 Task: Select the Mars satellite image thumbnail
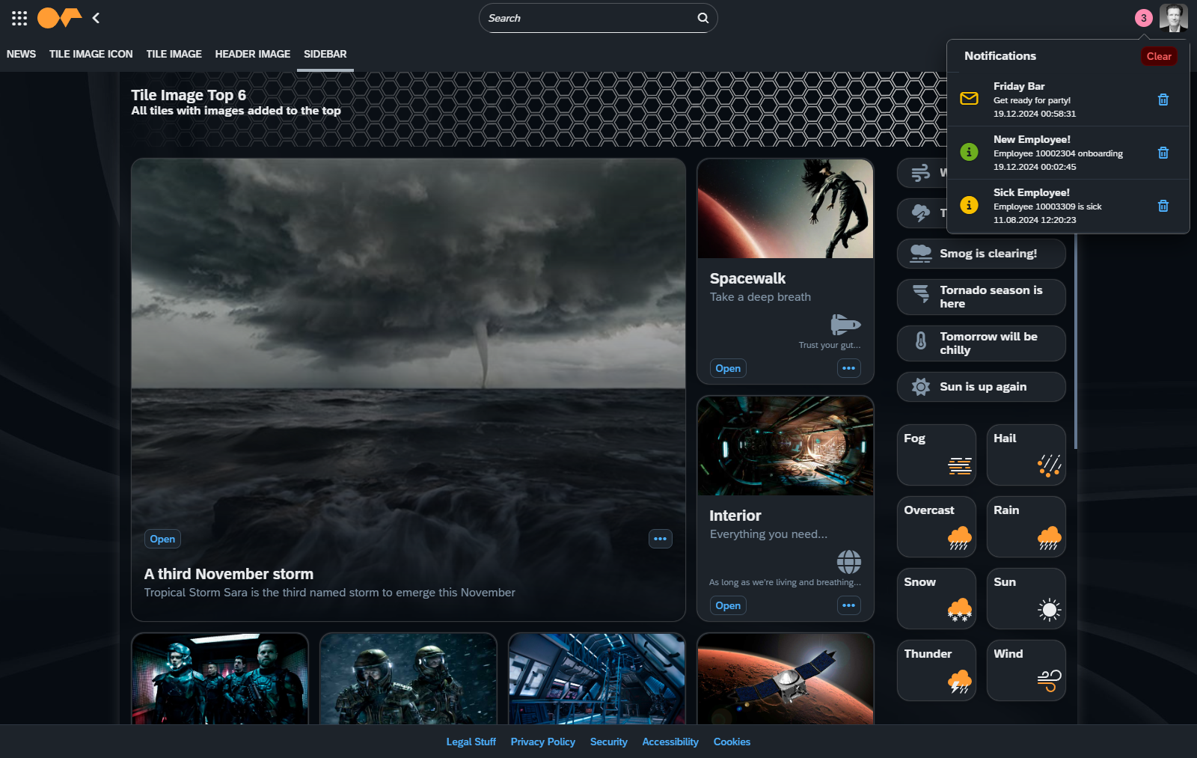[x=785, y=679]
